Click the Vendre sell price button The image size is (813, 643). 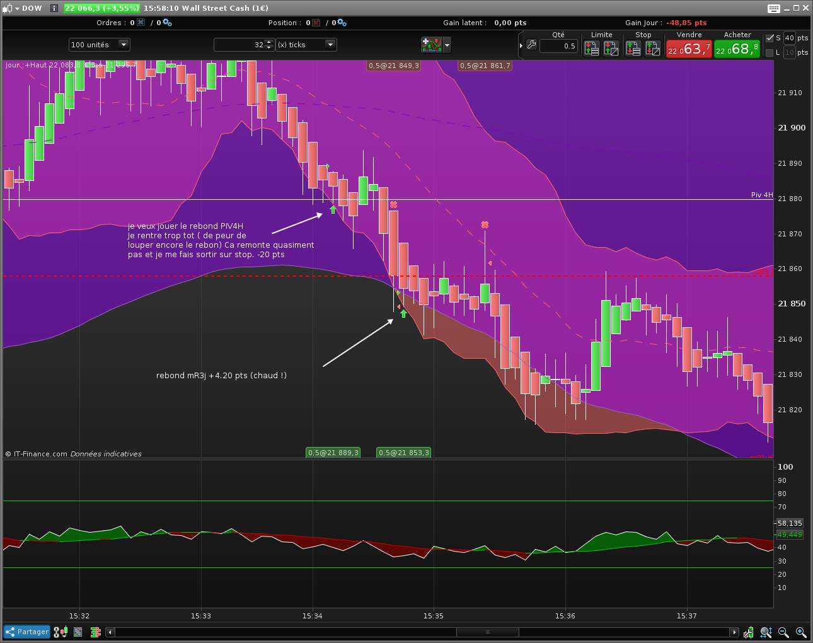pos(689,49)
